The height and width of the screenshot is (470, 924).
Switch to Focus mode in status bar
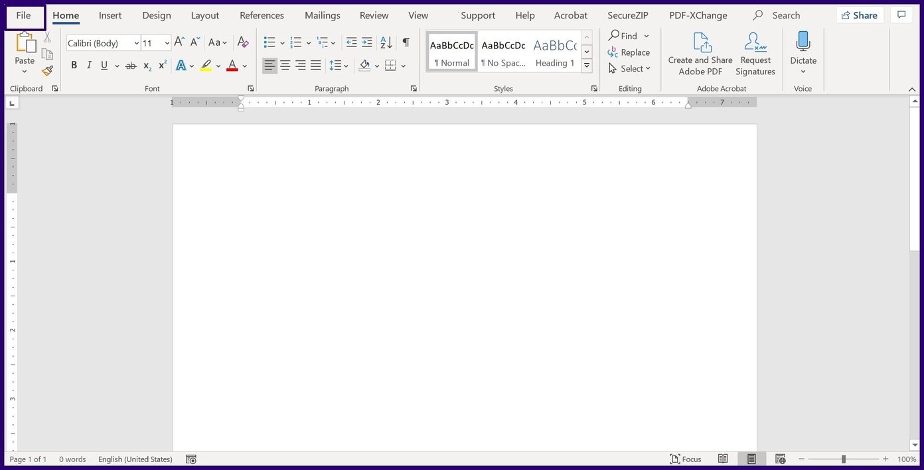687,459
